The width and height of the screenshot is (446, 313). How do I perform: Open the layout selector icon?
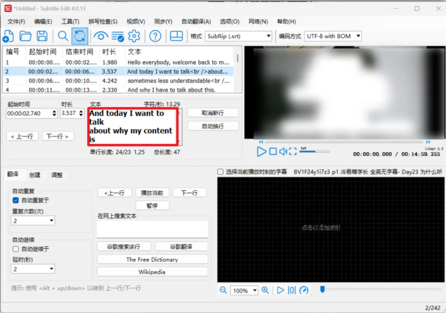point(176,36)
